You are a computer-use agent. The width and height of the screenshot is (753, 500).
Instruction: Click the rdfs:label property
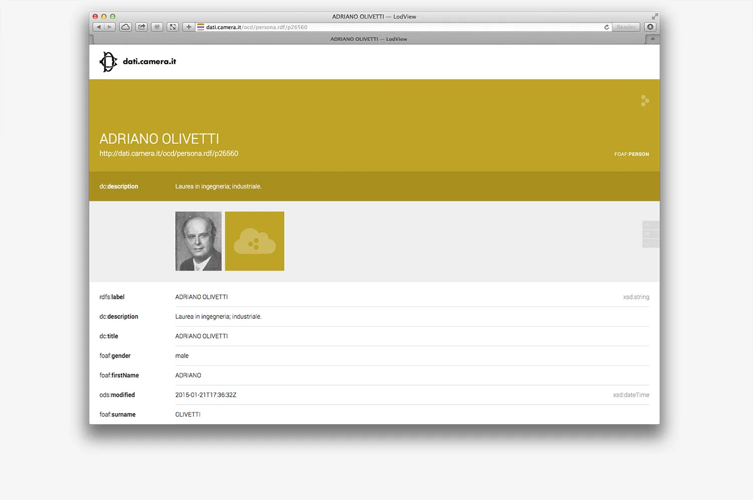[112, 297]
